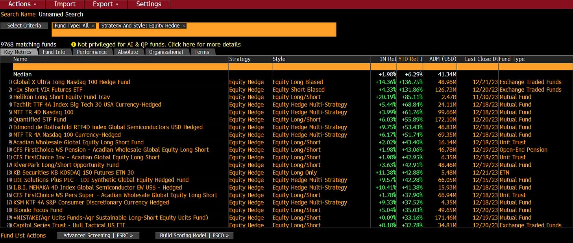The height and width of the screenshot is (243, 573).
Task: Switch to the Absolute tab
Action: pos(128,52)
